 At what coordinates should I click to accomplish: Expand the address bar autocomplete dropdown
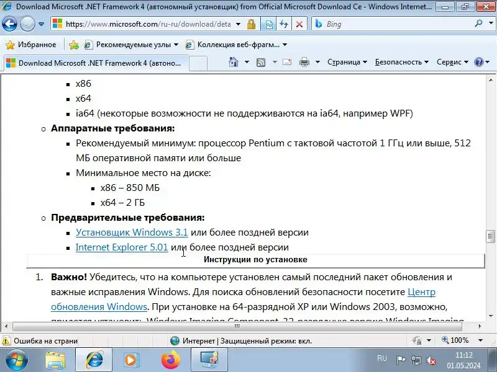pyautogui.click(x=239, y=24)
